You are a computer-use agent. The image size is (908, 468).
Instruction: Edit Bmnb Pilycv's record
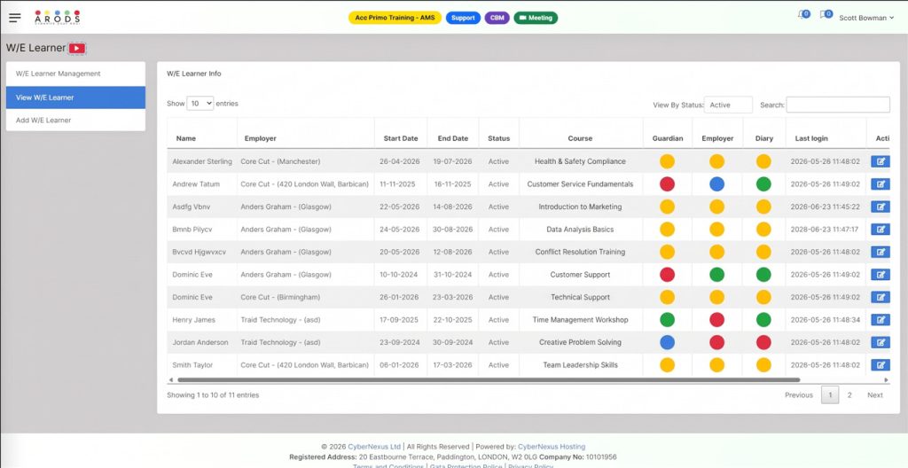pos(881,230)
